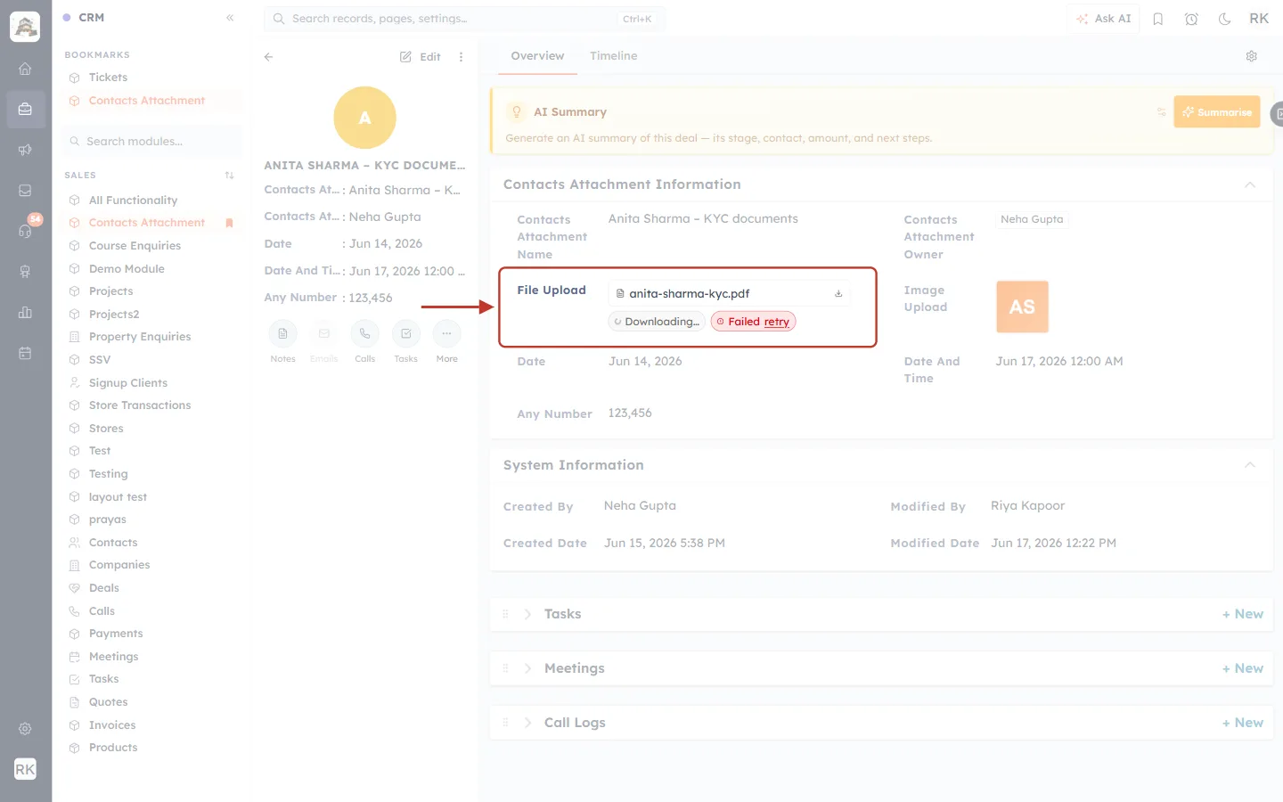Open the AS image upload thumbnail
1283x802 pixels.
click(1022, 307)
